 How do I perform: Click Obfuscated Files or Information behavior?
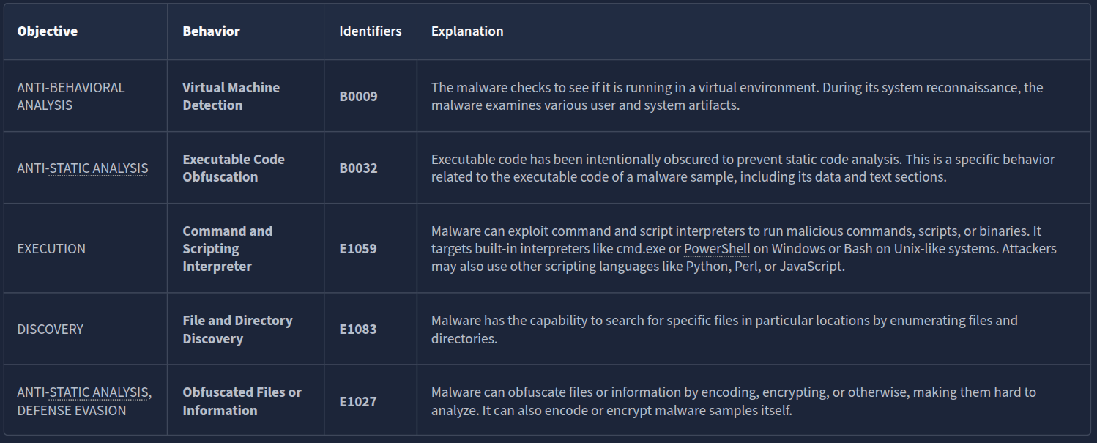pos(242,401)
